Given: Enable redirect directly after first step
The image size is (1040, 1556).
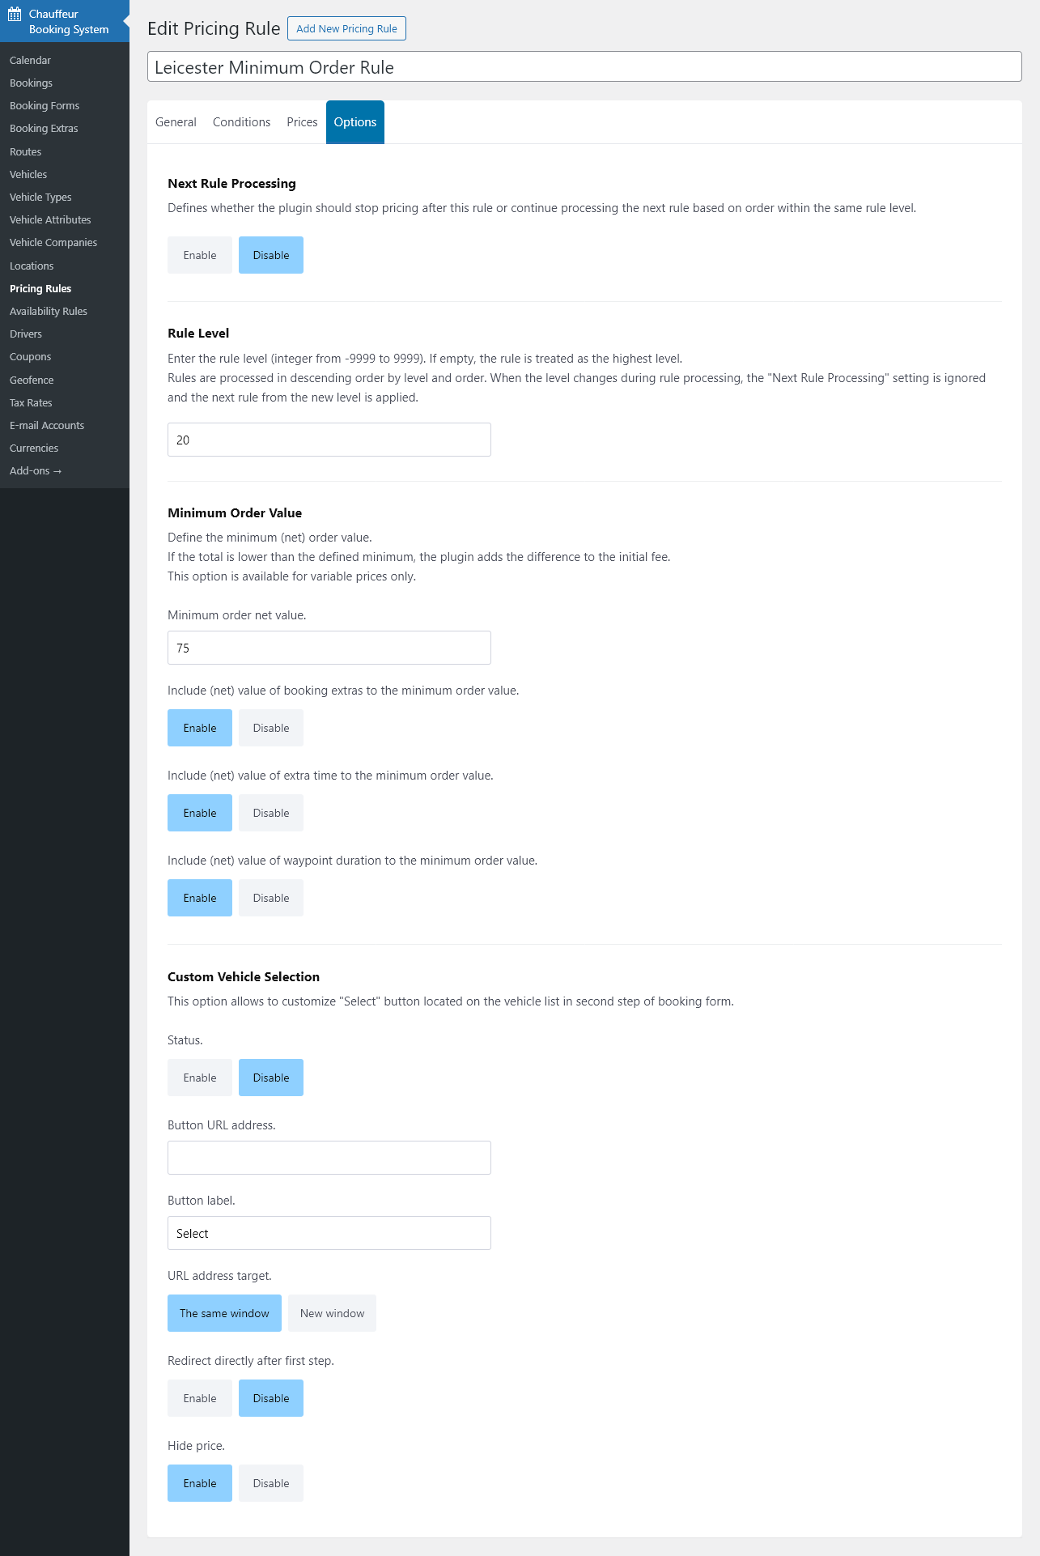Looking at the screenshot, I should pyautogui.click(x=199, y=1398).
